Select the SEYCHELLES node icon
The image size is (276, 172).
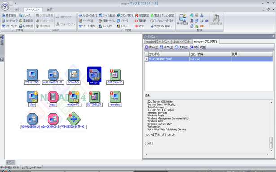tap(94, 97)
